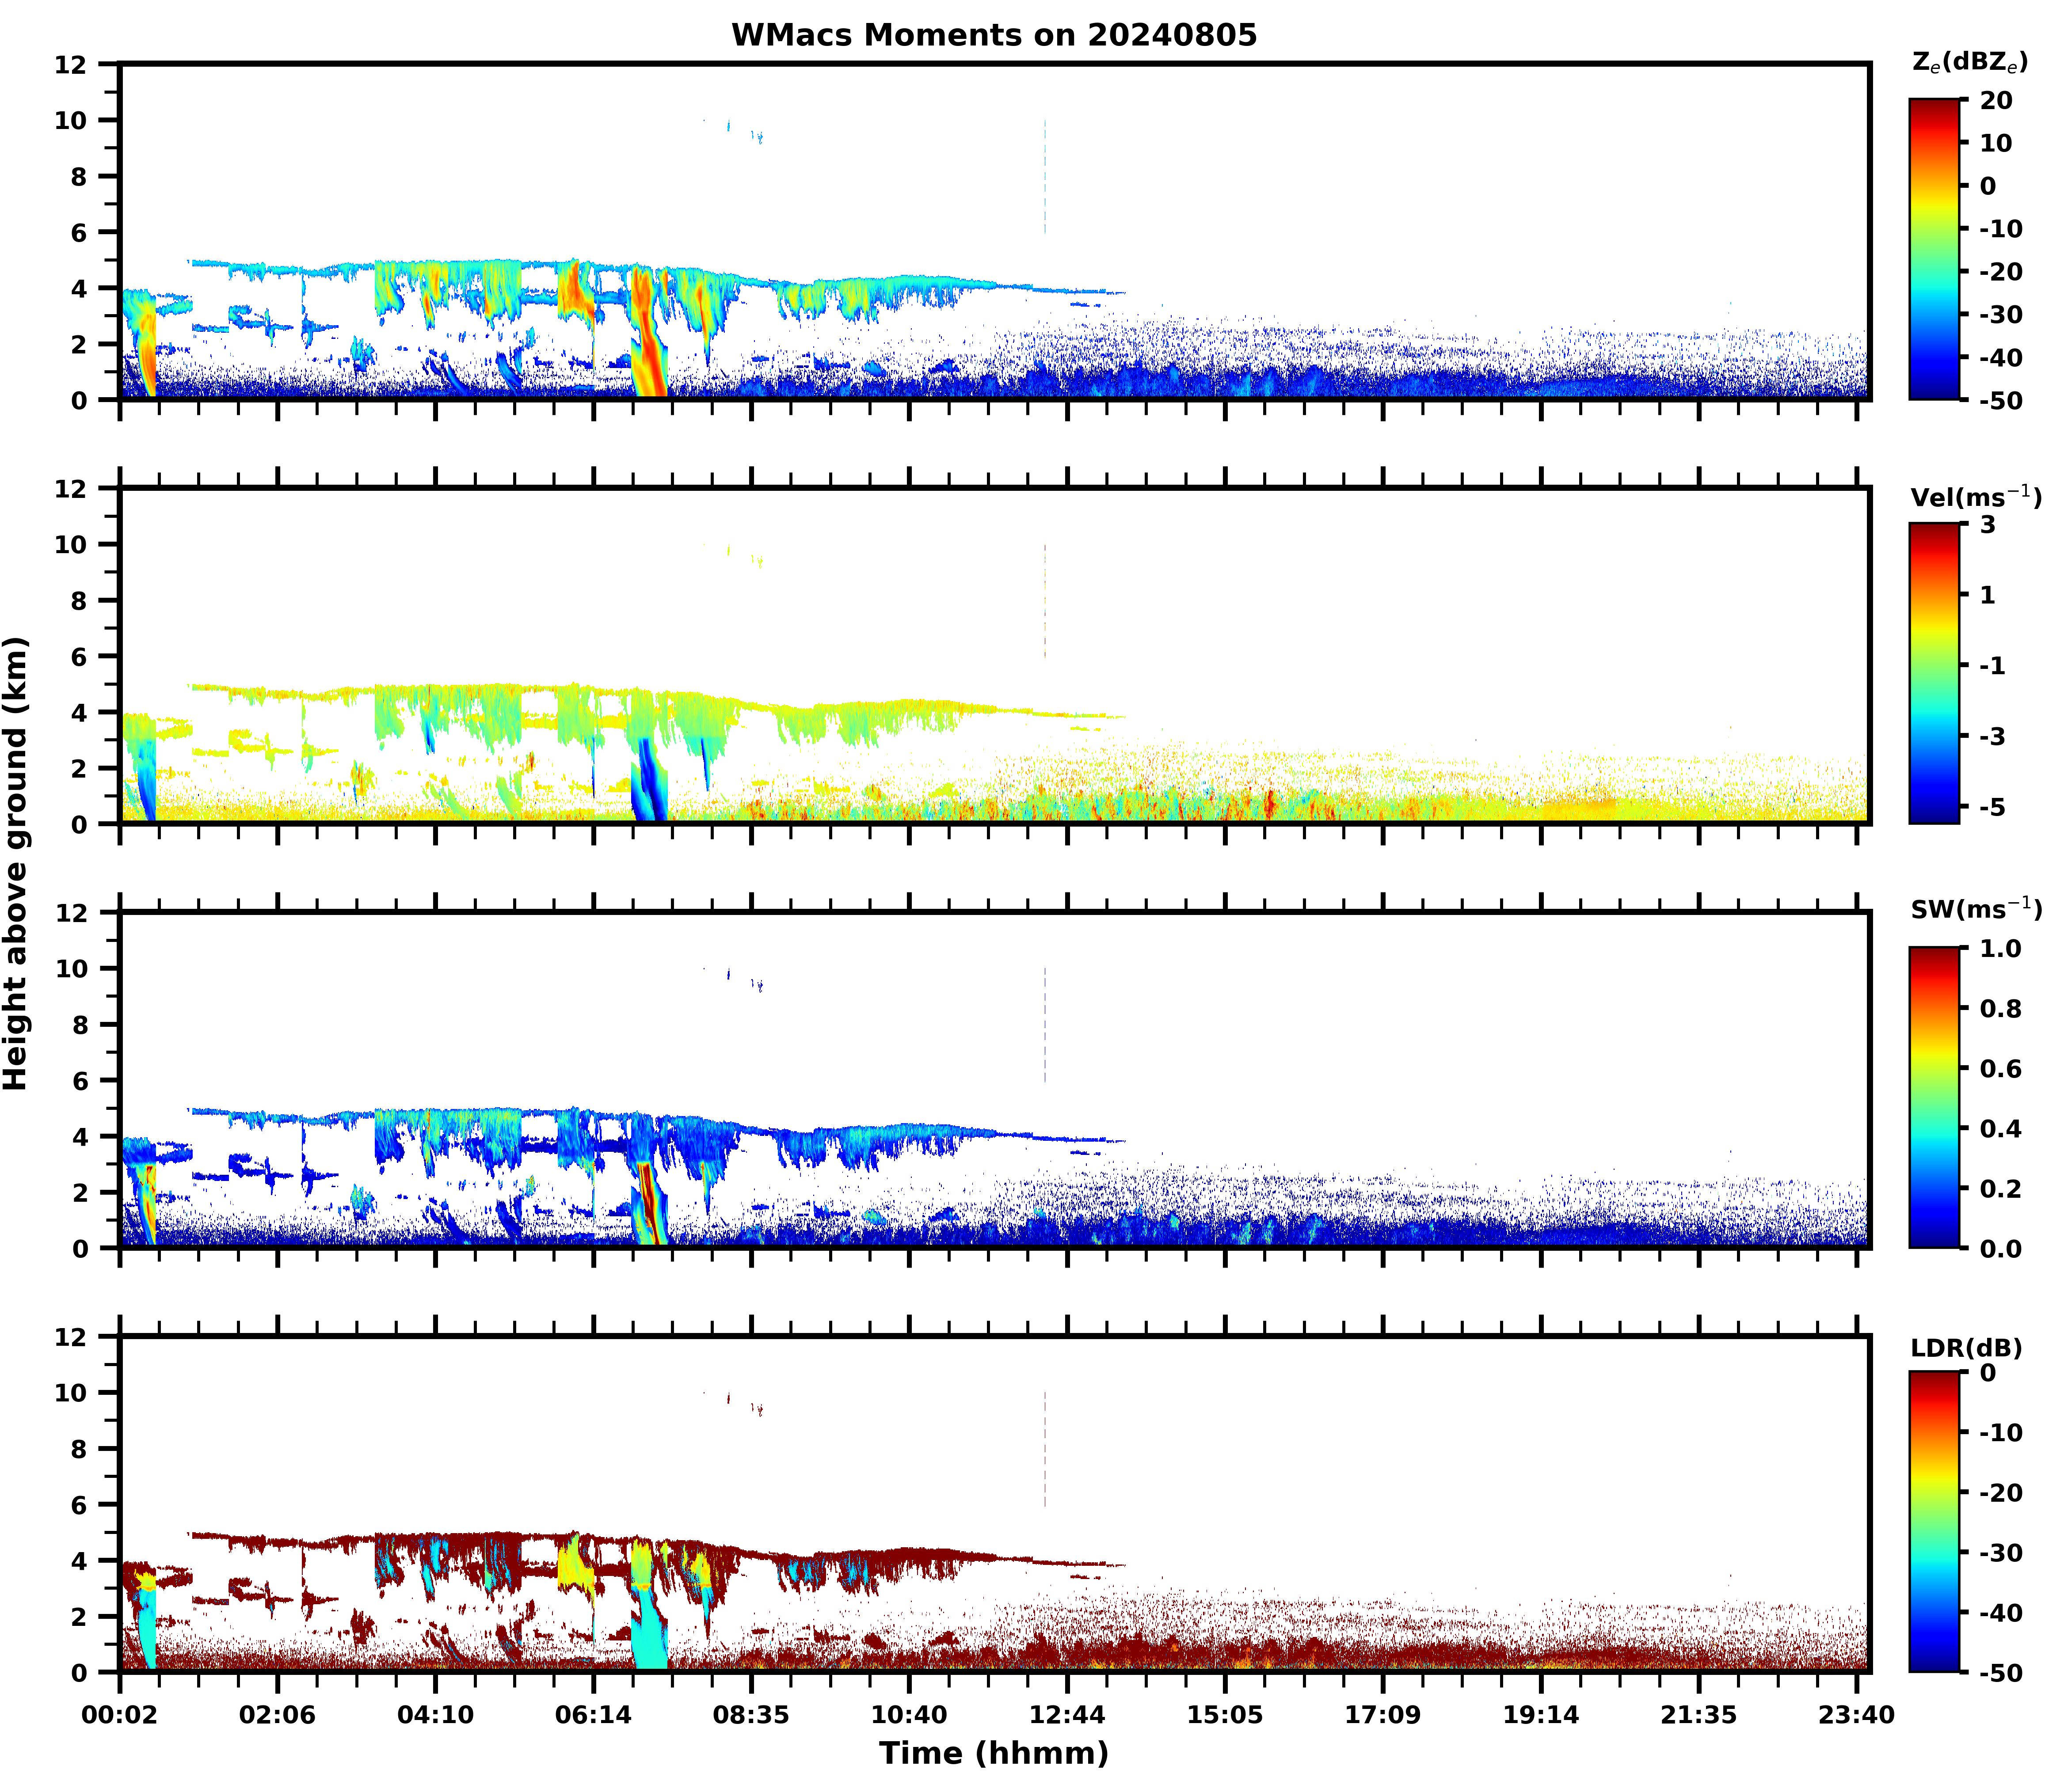Click the 08:35 time tick label

point(750,1715)
